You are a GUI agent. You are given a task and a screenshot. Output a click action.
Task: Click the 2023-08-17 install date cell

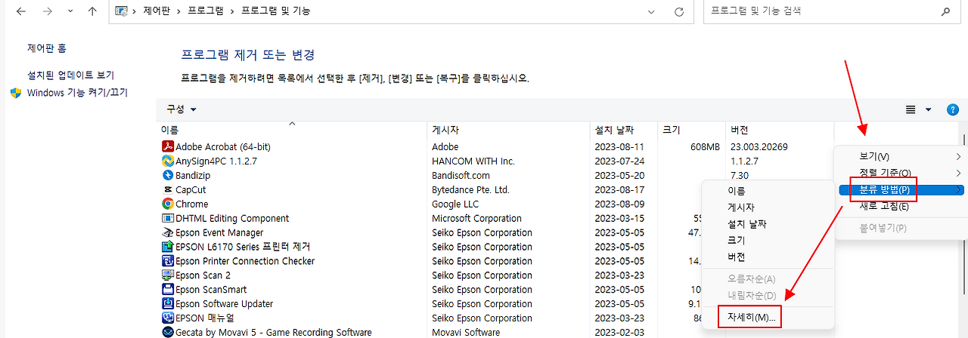pos(619,189)
